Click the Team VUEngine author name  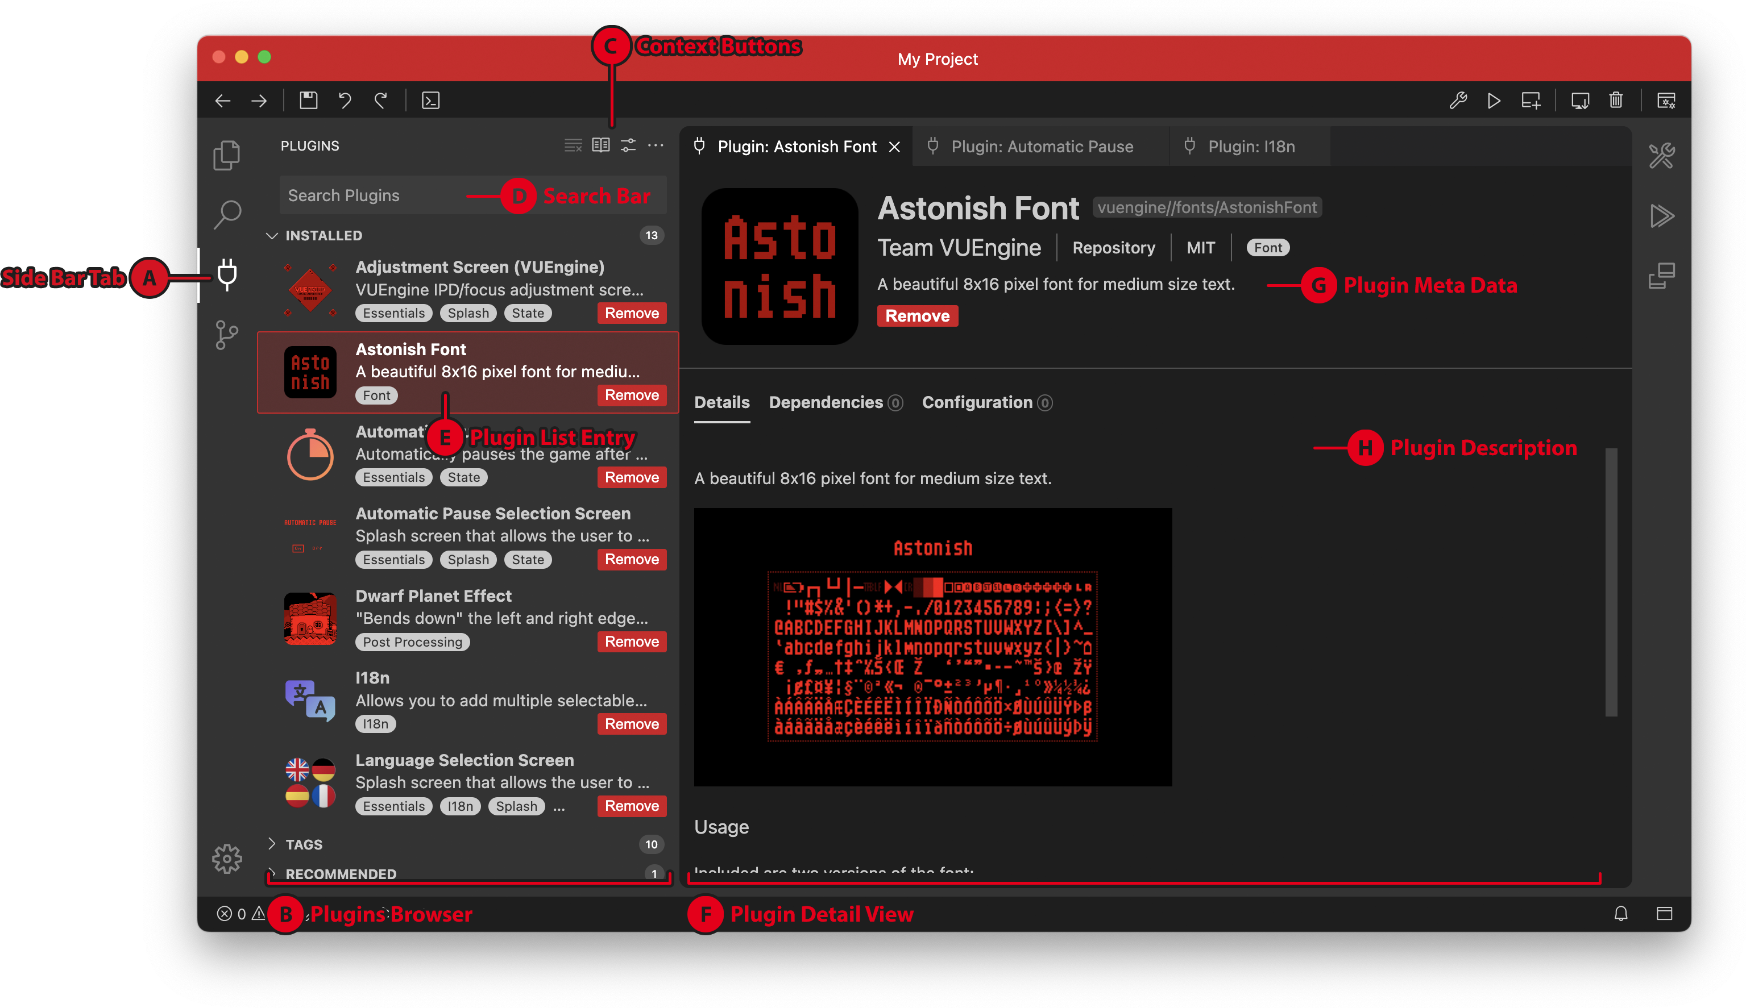coord(959,248)
